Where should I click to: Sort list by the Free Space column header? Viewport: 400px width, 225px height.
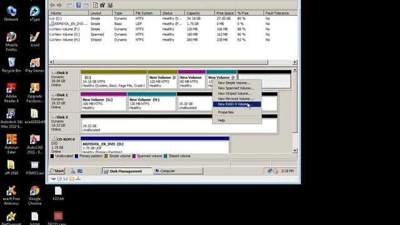[x=225, y=13]
